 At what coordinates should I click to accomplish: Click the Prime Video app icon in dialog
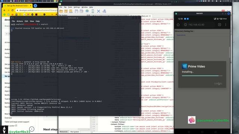click(184, 66)
